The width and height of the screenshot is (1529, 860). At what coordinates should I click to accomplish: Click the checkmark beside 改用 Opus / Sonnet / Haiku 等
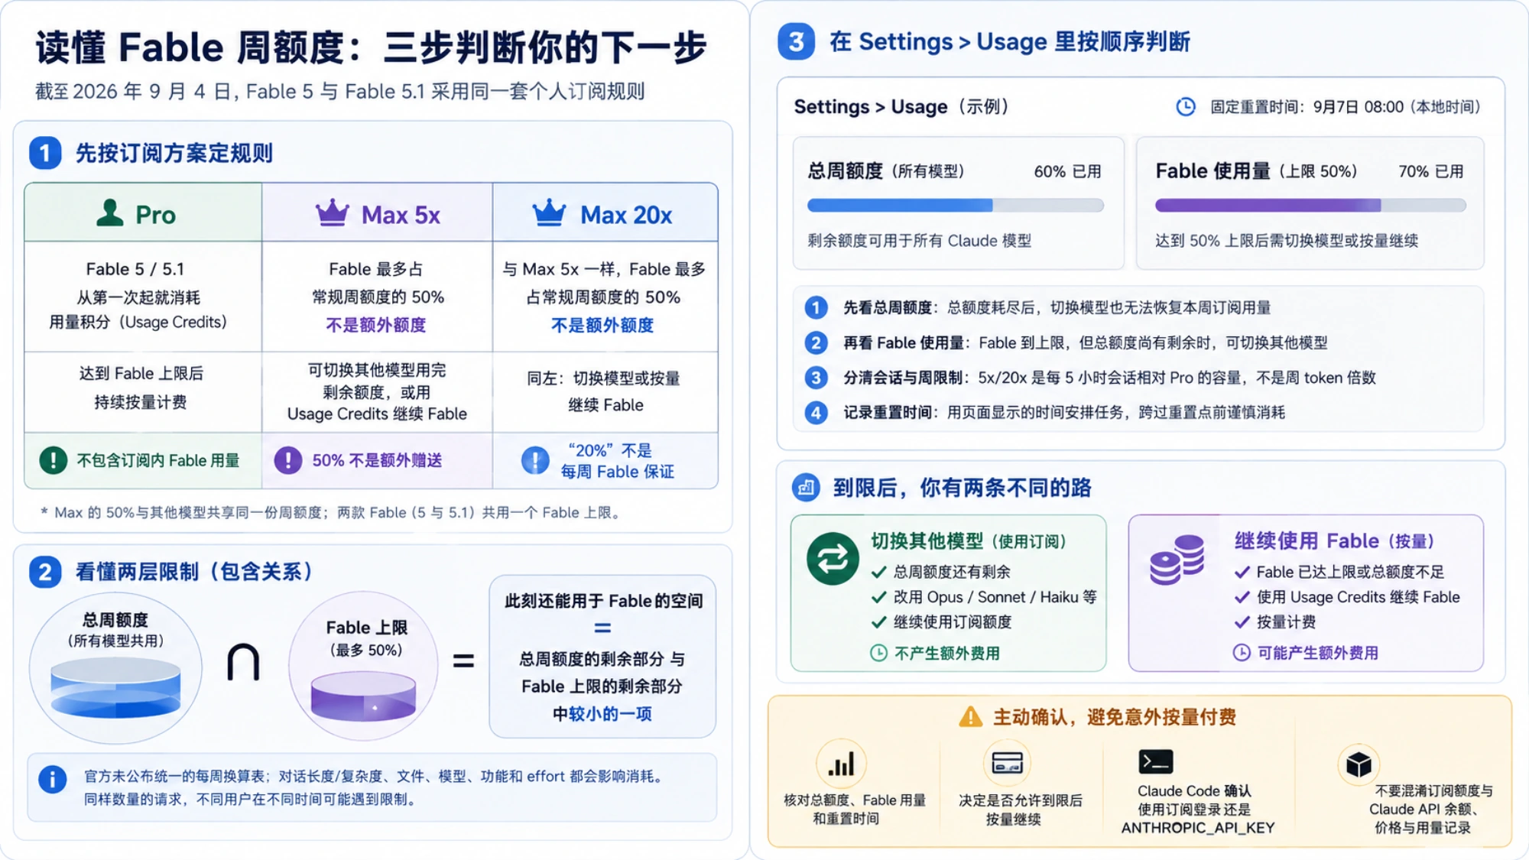pyautogui.click(x=879, y=597)
